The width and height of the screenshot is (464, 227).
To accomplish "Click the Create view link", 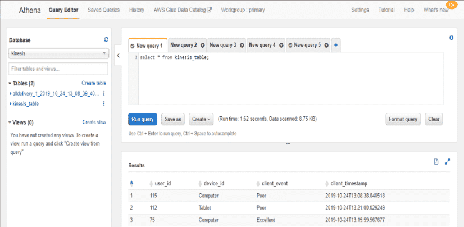I will tap(94, 122).
